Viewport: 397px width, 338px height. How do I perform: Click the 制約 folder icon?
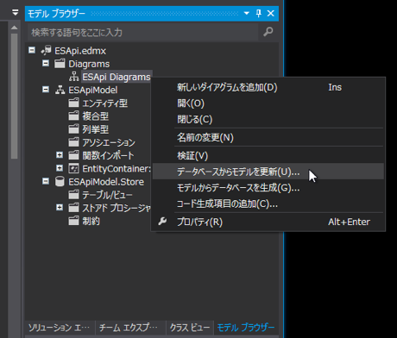click(73, 221)
